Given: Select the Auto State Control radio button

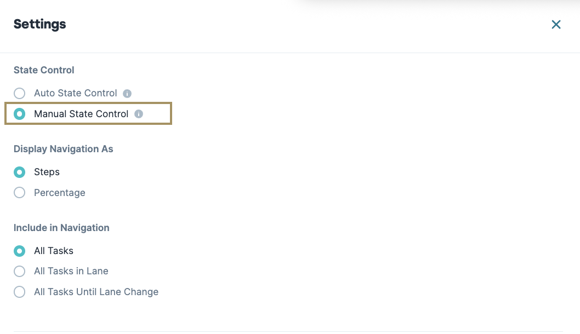Looking at the screenshot, I should (19, 93).
